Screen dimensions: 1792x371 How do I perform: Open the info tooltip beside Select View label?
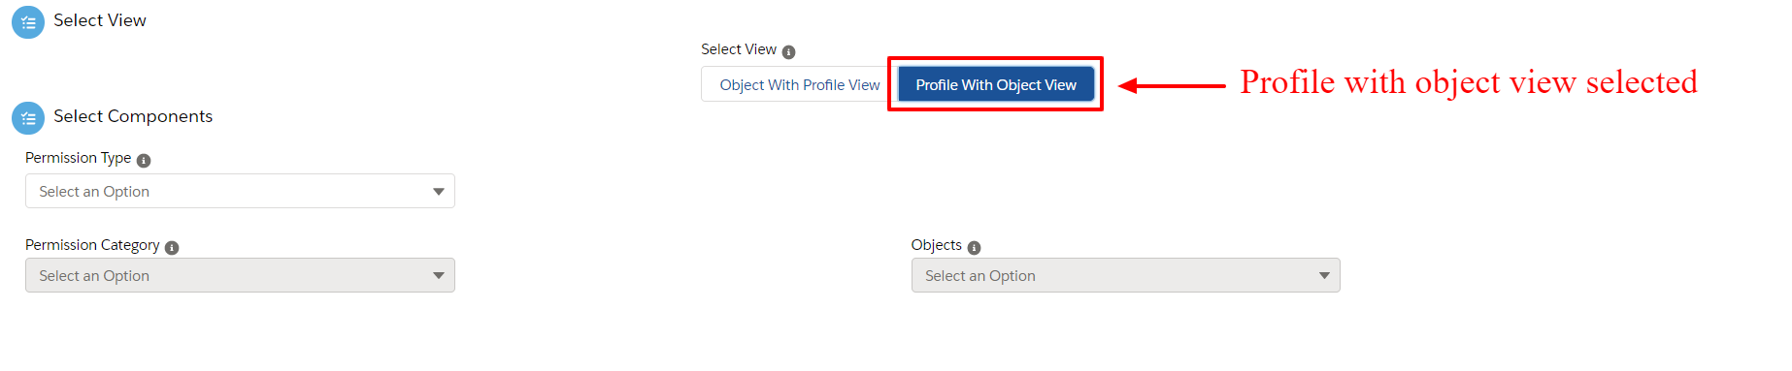click(788, 52)
